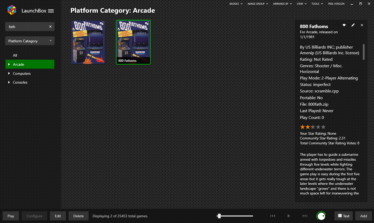Click the Delete button

[78, 216]
